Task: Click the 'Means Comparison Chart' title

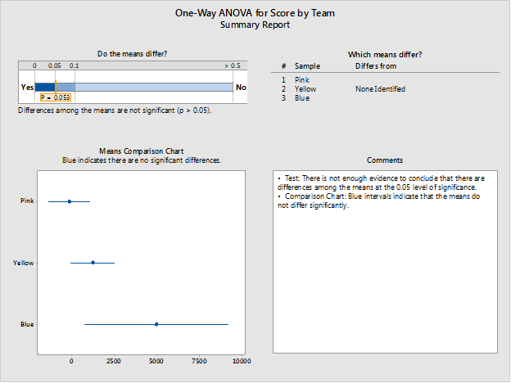Action: click(142, 151)
